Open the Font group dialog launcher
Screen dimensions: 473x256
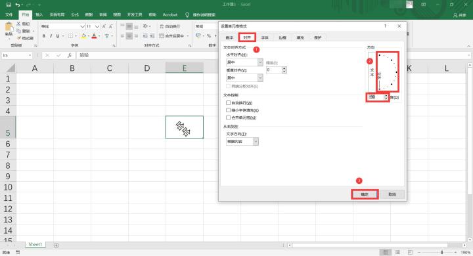[114, 45]
